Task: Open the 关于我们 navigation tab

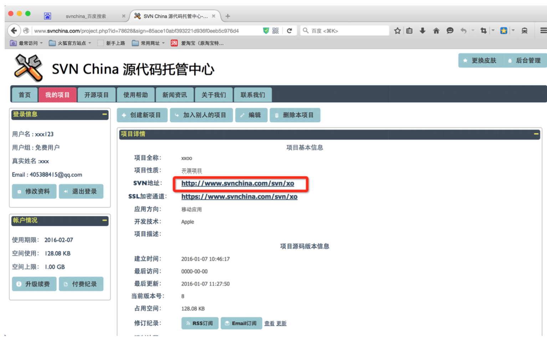Action: pos(214,95)
